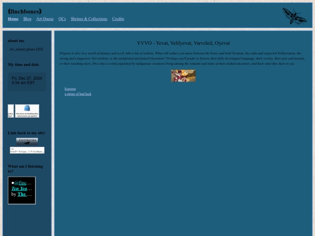Screen dimensions: 315x236
Task: Open the YVVO comic banner thumbnail
Action: point(183,76)
